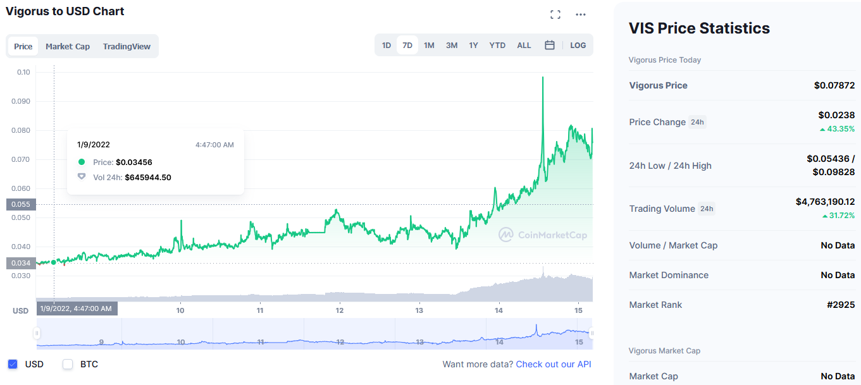The width and height of the screenshot is (861, 385).
Task: Switch to the TradingView tab
Action: click(127, 46)
